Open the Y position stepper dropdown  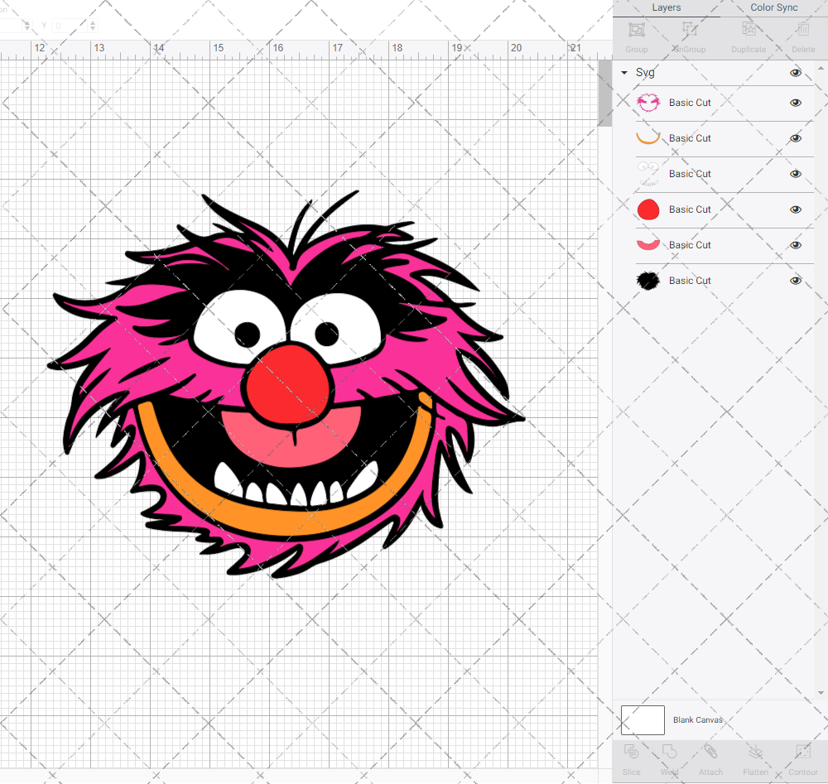coord(91,26)
